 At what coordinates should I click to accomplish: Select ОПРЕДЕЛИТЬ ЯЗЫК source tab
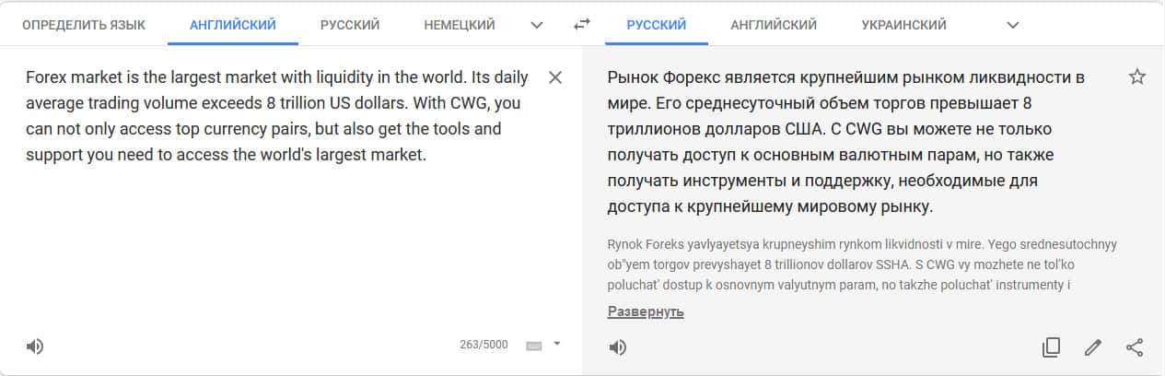(x=83, y=25)
